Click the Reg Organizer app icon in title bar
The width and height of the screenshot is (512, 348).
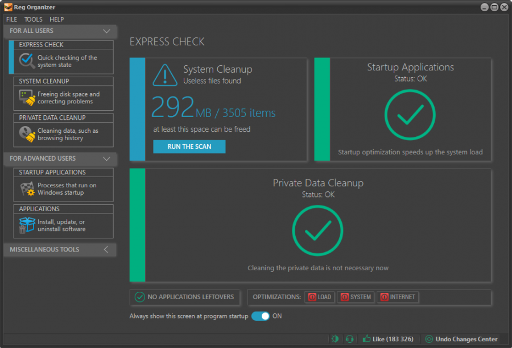[8, 7]
